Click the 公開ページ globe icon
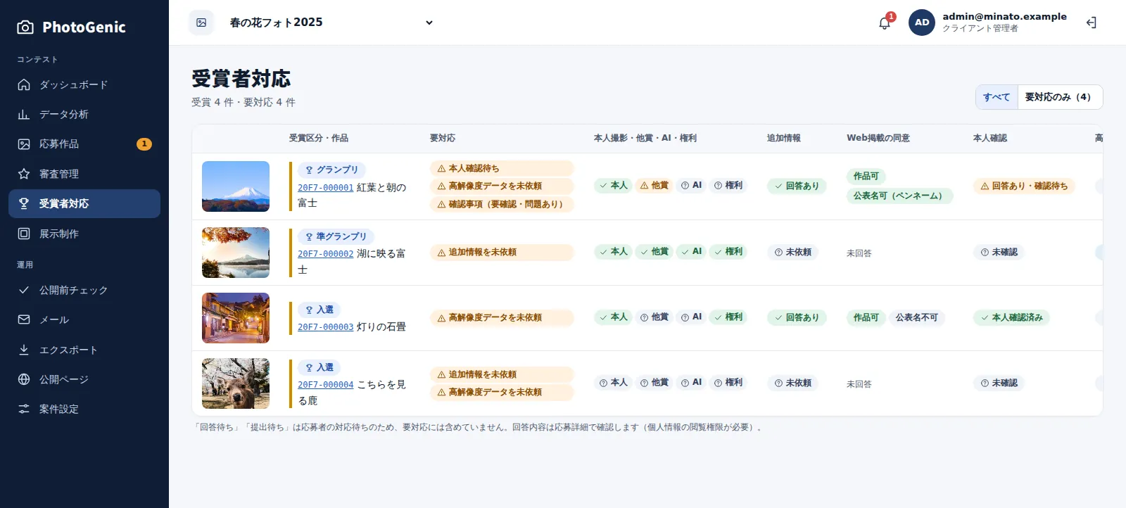1126x508 pixels. pos(24,379)
